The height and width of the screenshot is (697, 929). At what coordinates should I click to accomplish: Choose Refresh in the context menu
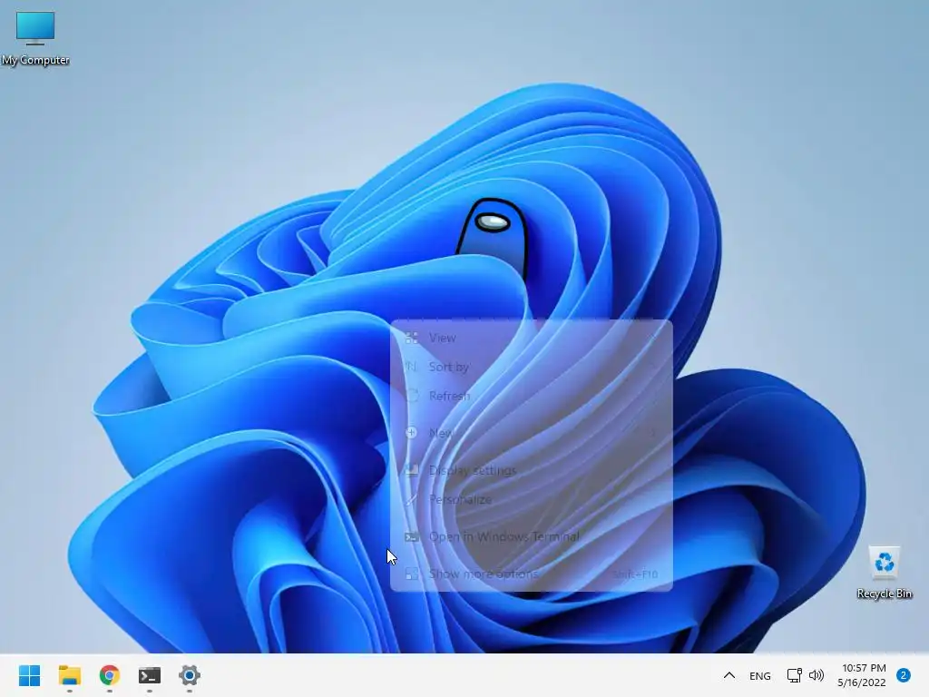coord(532,396)
